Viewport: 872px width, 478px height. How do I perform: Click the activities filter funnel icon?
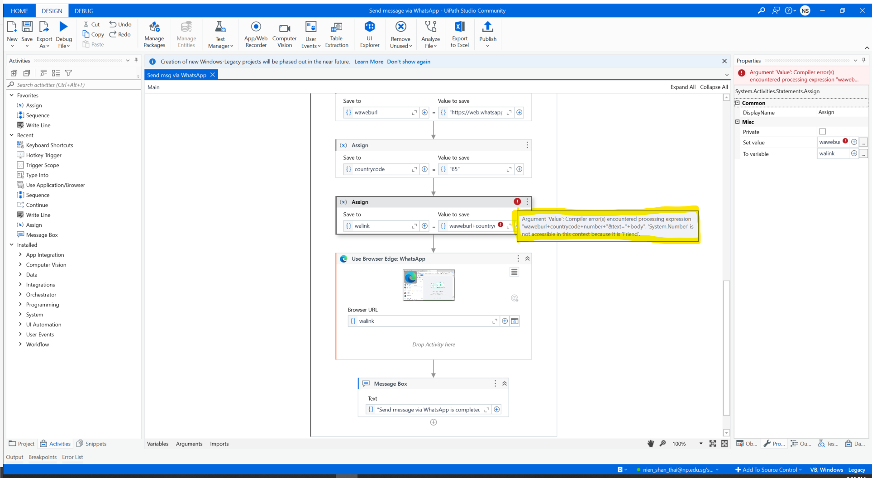click(x=68, y=73)
